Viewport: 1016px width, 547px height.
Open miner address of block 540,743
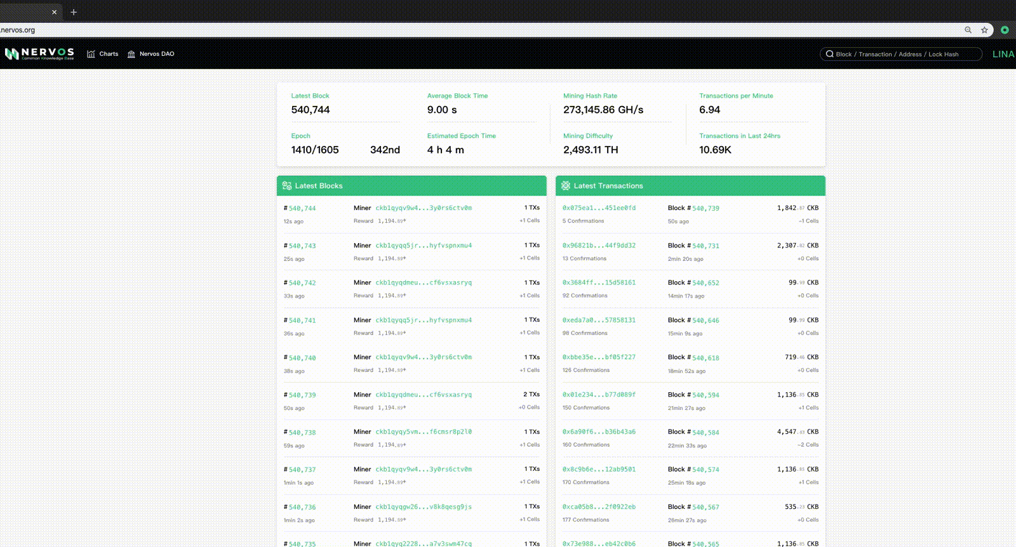coord(424,245)
